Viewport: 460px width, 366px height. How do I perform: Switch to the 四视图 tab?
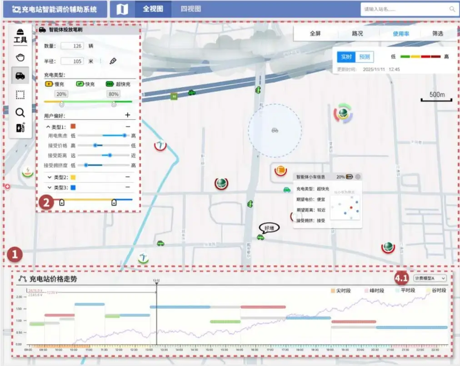tap(191, 9)
